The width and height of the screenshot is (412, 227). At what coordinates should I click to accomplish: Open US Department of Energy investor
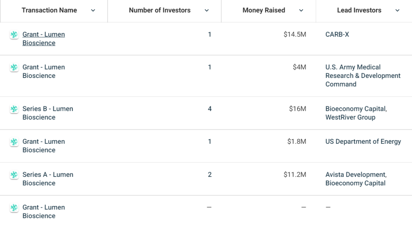coord(363,142)
